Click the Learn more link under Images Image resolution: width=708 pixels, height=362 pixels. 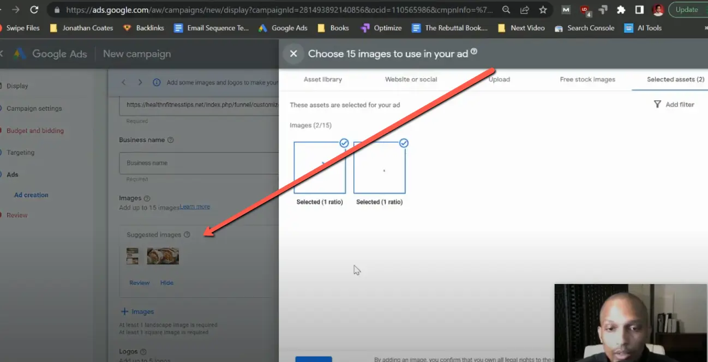(x=194, y=207)
